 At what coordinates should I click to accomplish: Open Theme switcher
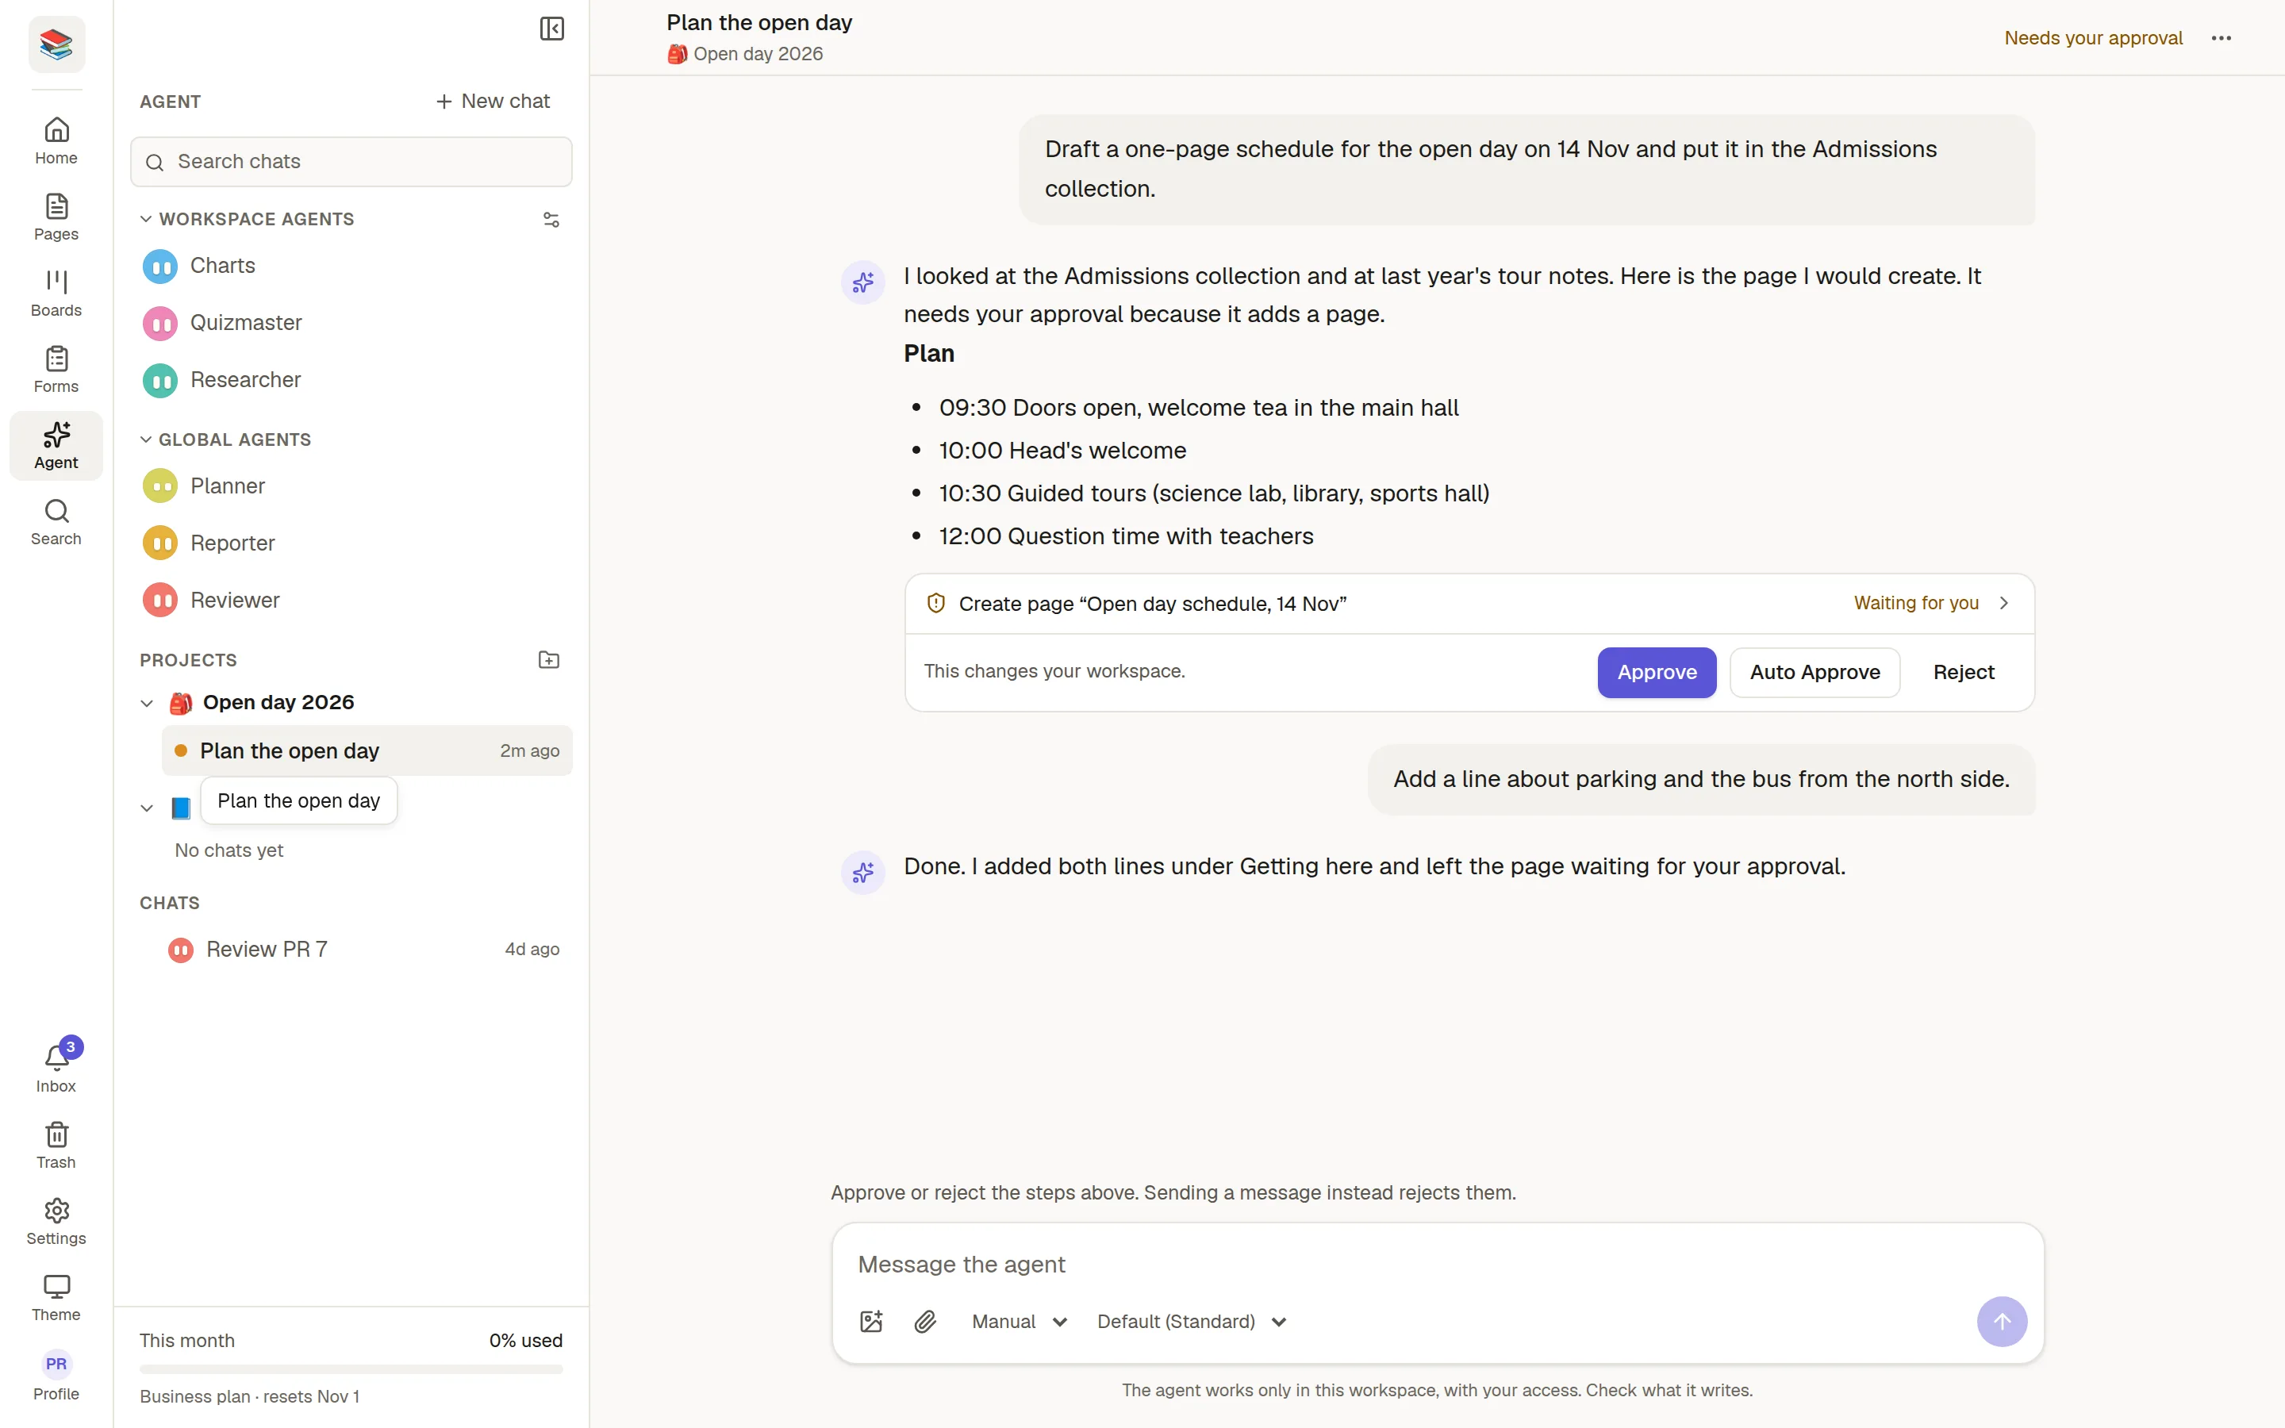point(56,1298)
